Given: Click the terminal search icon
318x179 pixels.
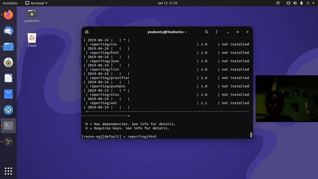Looking at the screenshot, I should (x=207, y=32).
